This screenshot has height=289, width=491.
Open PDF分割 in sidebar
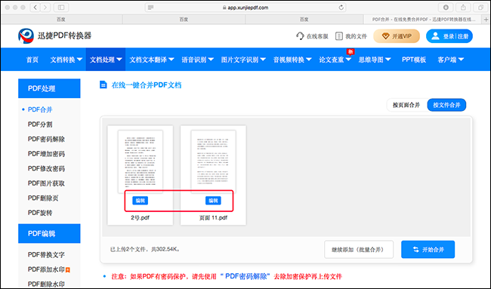[x=40, y=125]
